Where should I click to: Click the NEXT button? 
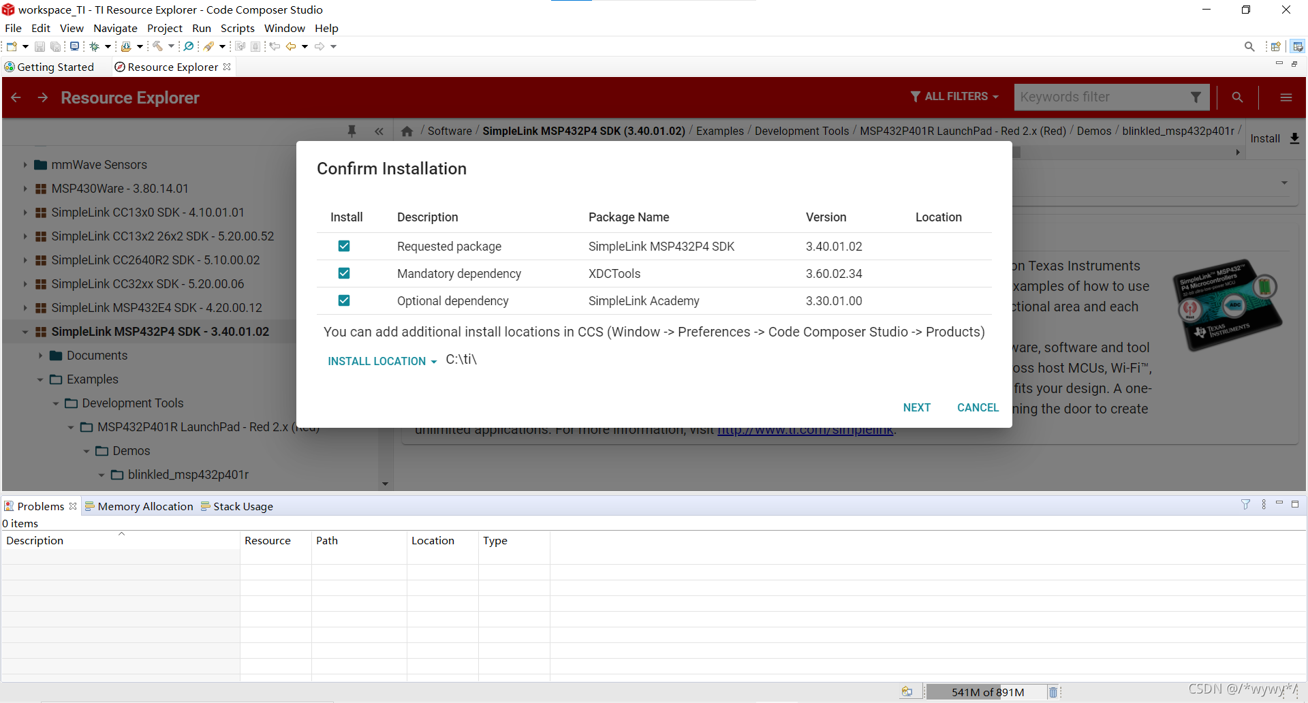tap(917, 407)
